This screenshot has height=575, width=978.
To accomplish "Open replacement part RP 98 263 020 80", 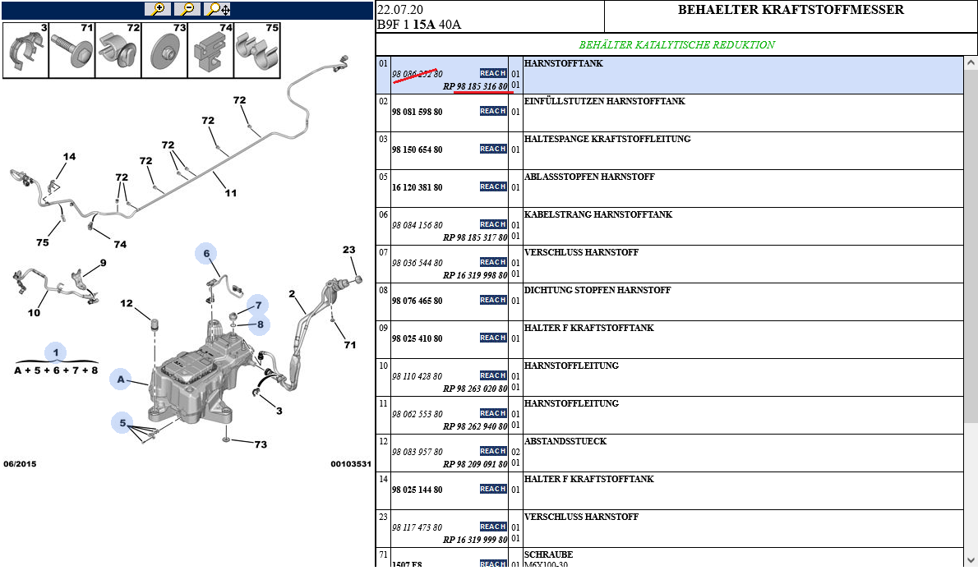I will (475, 389).
